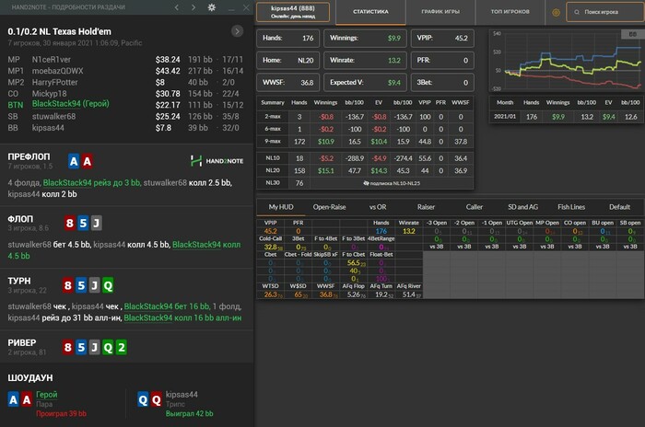Screen dimensions: 645x427
Task: Go to the previous hand arrow
Action: coord(177,7)
